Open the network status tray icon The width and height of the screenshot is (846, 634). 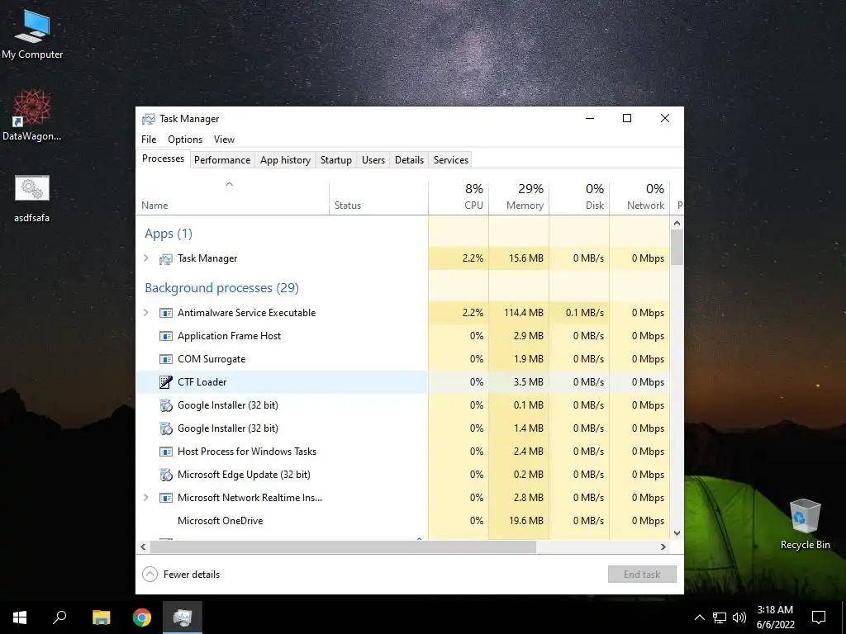coord(720,617)
